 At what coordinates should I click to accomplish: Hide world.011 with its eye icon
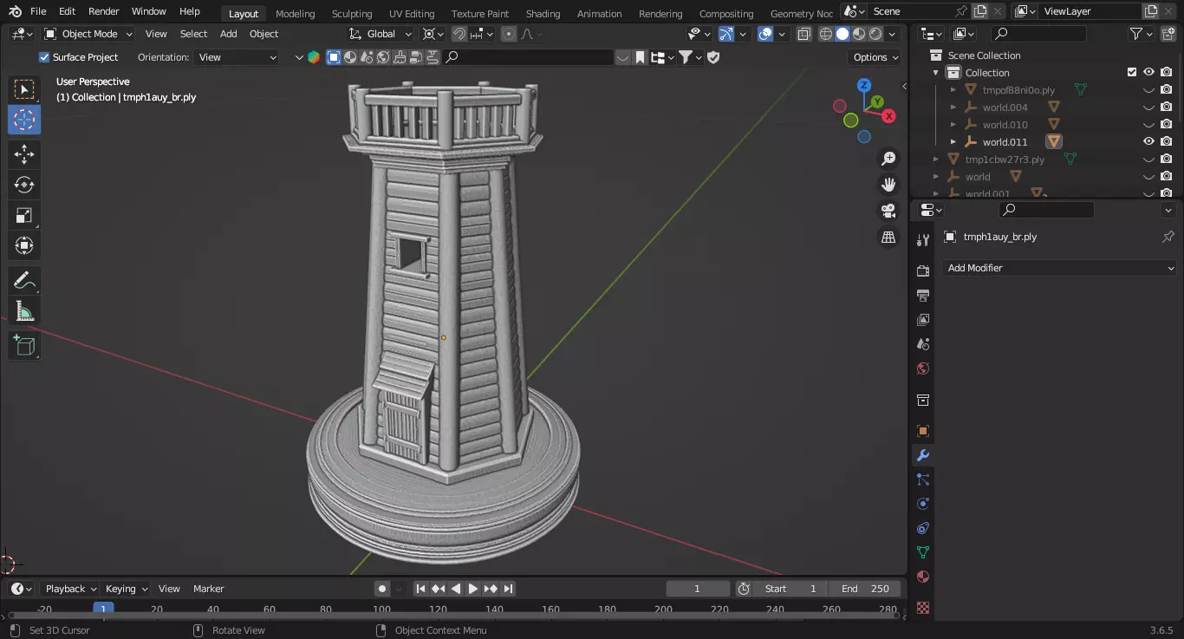tap(1148, 142)
